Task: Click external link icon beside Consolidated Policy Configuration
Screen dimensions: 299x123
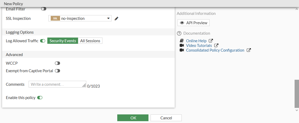Action: 249,50
